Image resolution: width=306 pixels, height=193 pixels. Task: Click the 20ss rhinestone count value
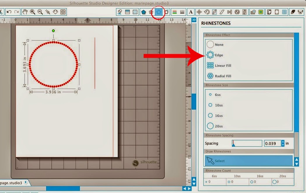coord(277,182)
